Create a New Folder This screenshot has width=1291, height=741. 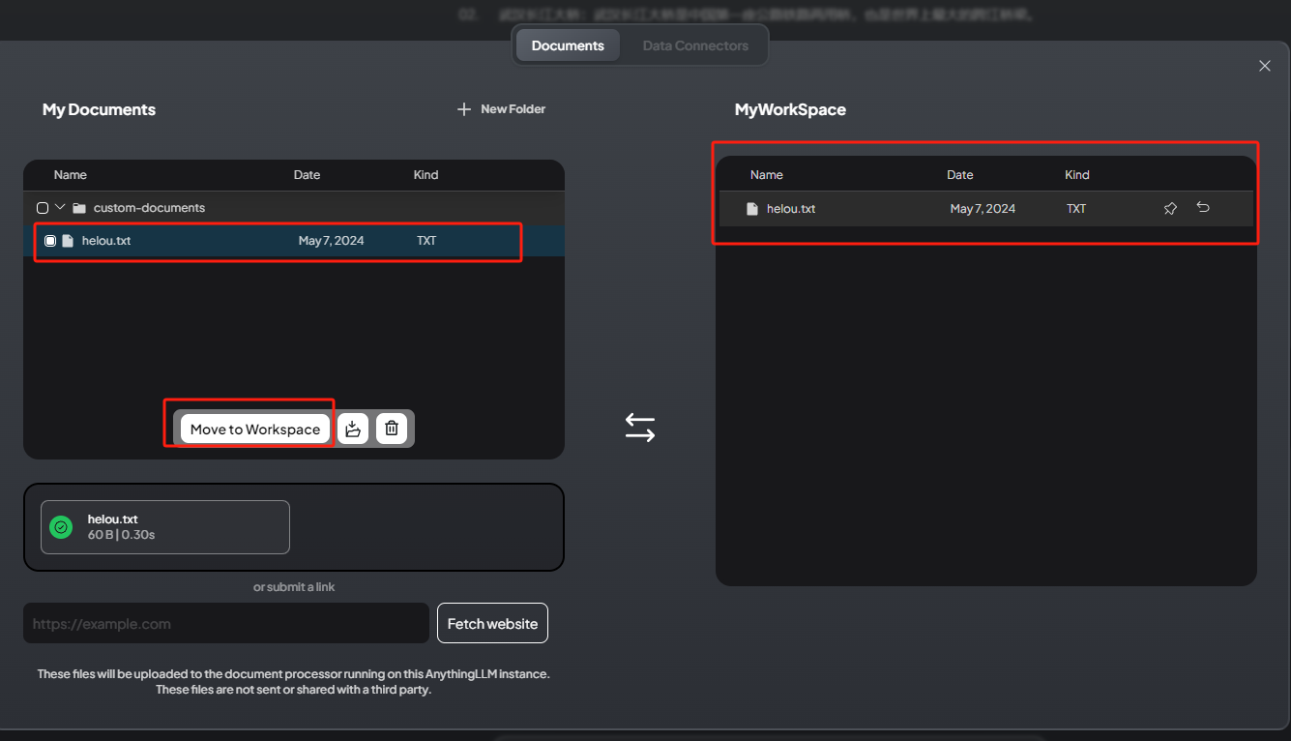(501, 109)
